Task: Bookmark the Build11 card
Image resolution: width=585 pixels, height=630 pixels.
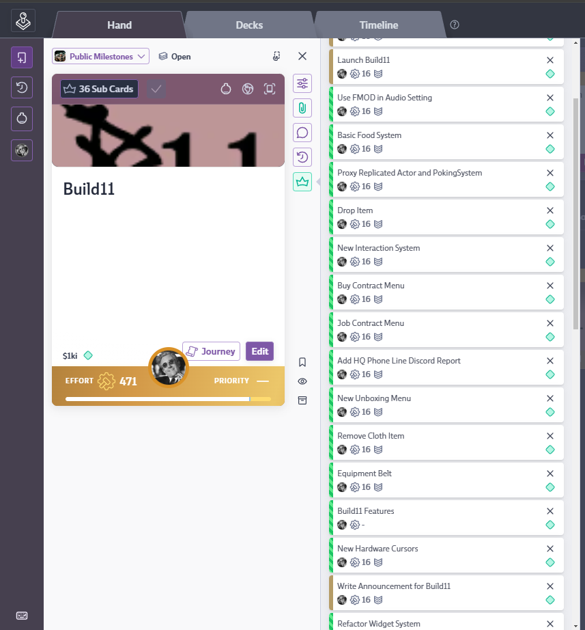Action: pyautogui.click(x=302, y=362)
